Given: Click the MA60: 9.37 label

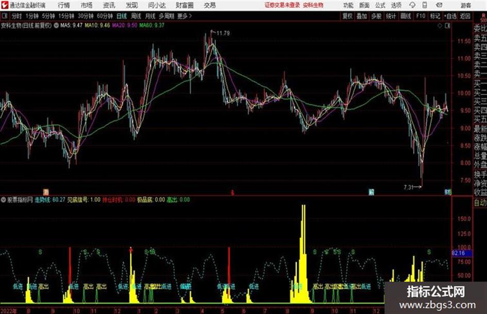Looking at the screenshot, I should point(152,25).
